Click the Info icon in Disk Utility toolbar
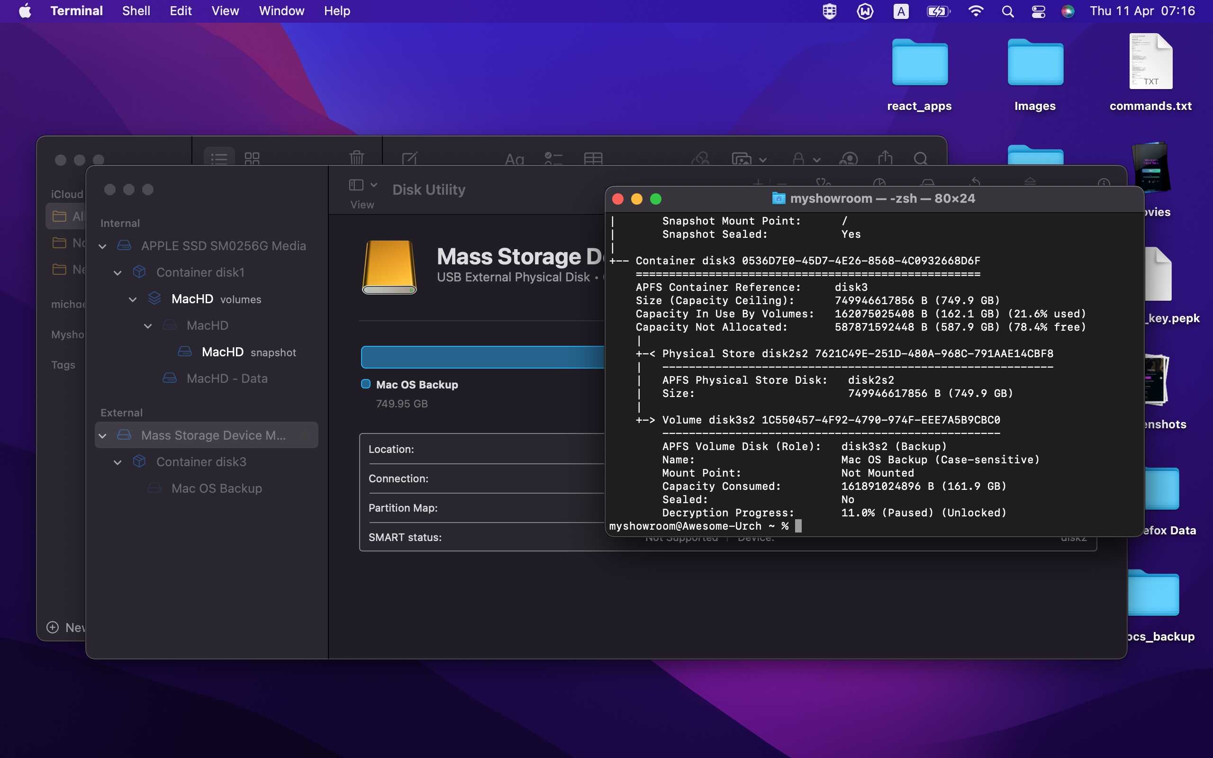The width and height of the screenshot is (1213, 758). tap(1104, 183)
